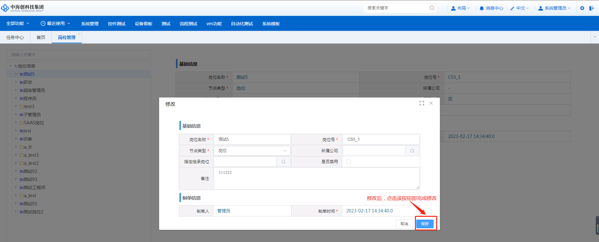The width and height of the screenshot is (599, 242).
Task: Click the 取消 button
Action: pos(404,224)
